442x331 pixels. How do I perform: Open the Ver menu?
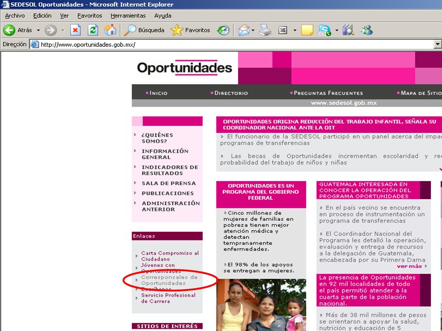(64, 16)
